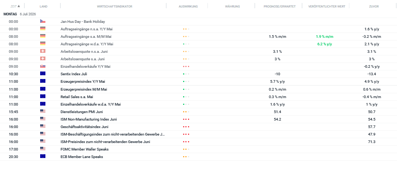Click the WIRTSCHAFTSINDIKATOR column header
397x170 pixels.
(x=114, y=6)
